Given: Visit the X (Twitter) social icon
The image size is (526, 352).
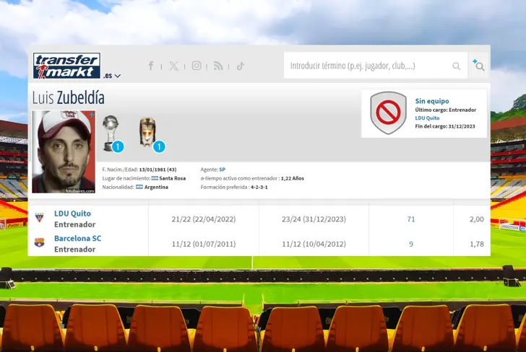Looking at the screenshot, I should pyautogui.click(x=173, y=66).
